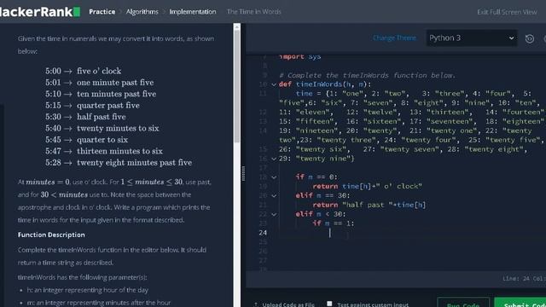
Task: Go to the Algorithms breadcrumb
Action: click(142, 11)
